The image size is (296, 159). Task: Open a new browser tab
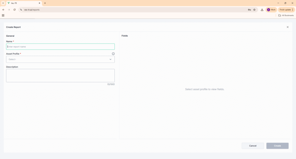coord(45,3)
